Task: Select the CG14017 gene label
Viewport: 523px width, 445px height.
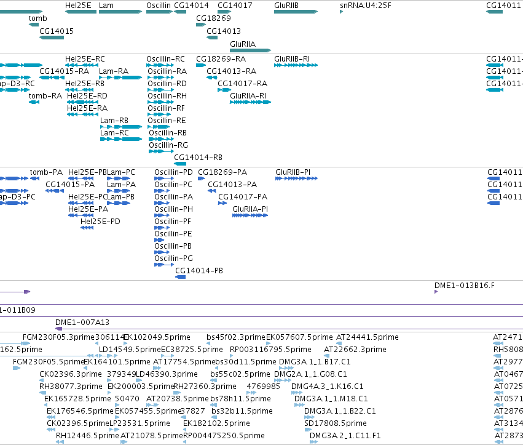Action: (x=235, y=6)
